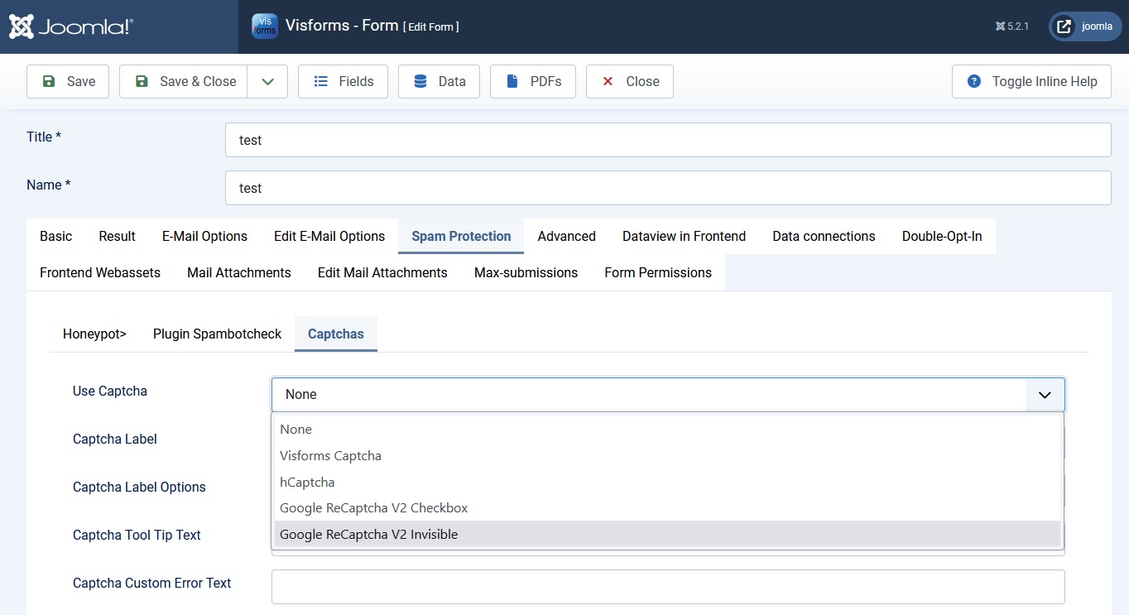Click into the Title text field
Image resolution: width=1129 pixels, height=615 pixels.
point(667,140)
